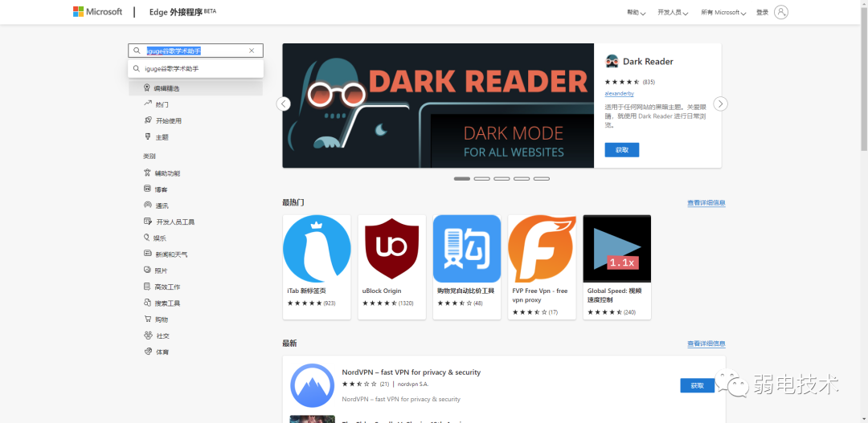868x423 pixels.
Task: Click the search magnifier icon in search box
Action: [x=137, y=51]
